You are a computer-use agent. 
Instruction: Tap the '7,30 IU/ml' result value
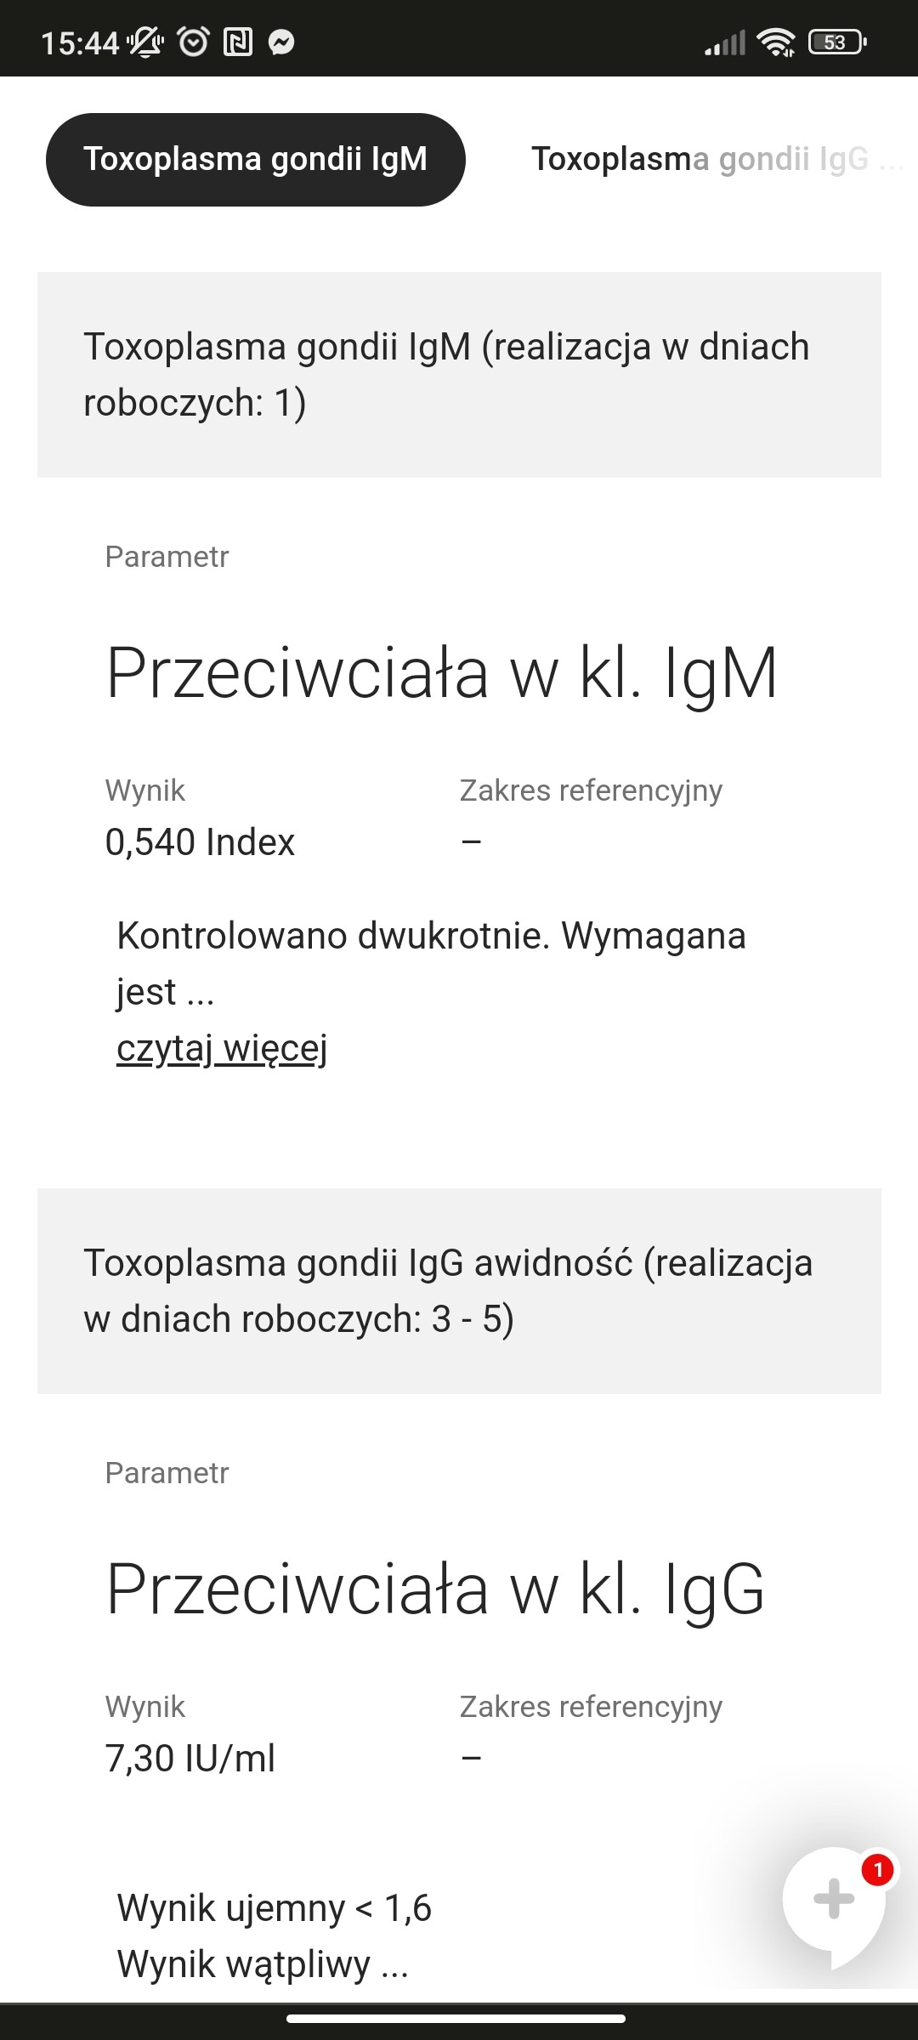click(190, 1759)
